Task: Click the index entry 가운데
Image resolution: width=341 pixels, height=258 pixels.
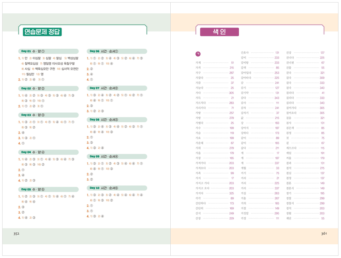Action: [215, 143]
